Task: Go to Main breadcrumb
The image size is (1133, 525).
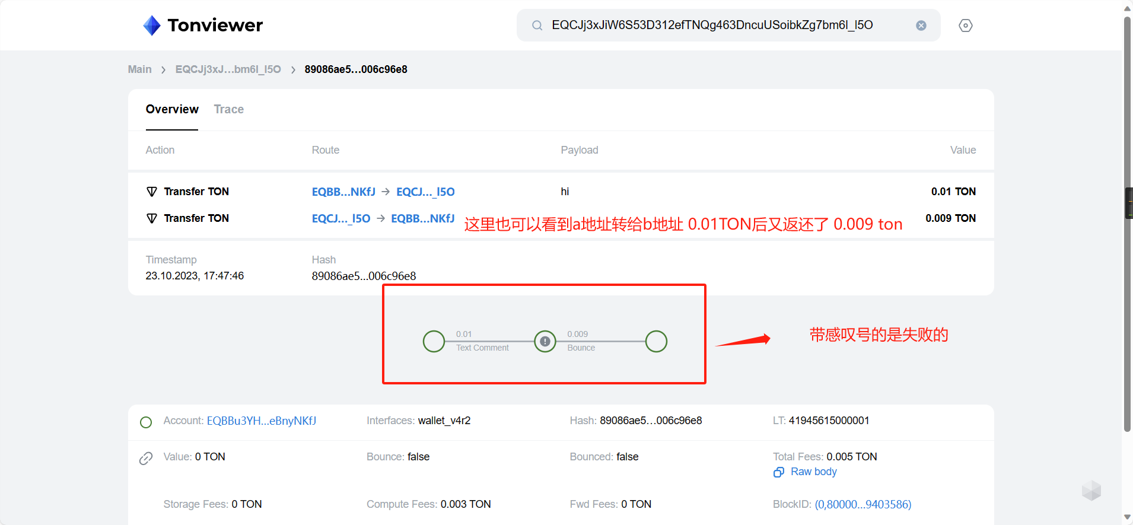Action: pos(139,69)
